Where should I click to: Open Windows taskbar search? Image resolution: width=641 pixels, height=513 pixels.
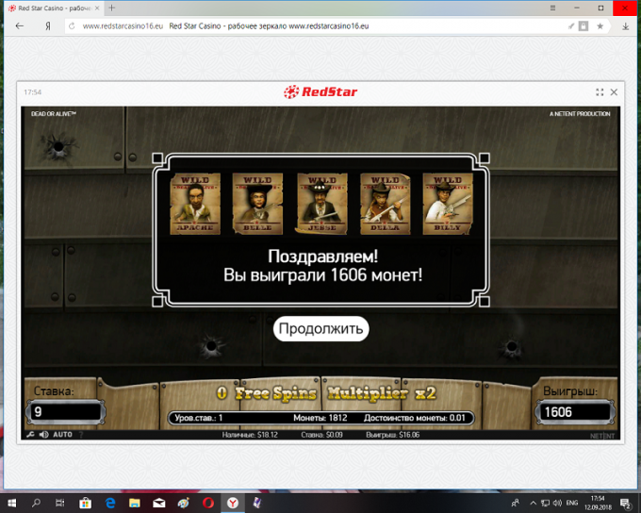(x=36, y=503)
